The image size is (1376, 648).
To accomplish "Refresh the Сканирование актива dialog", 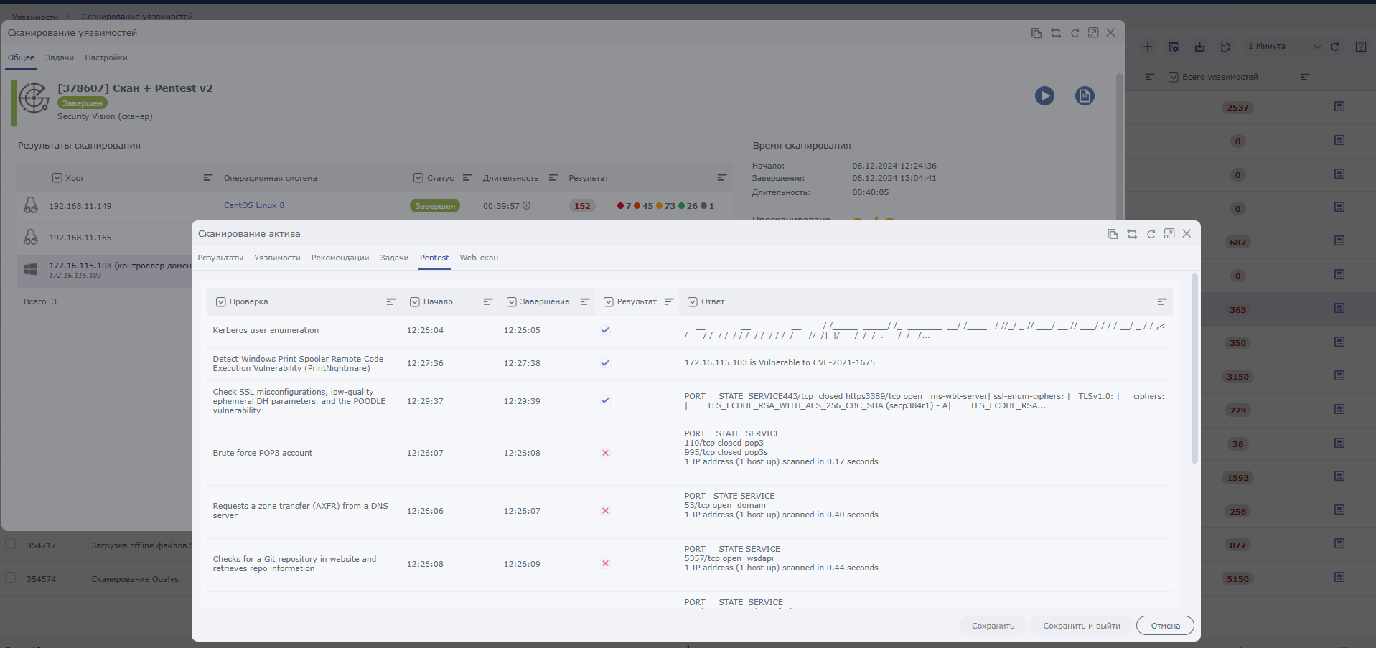I will 1151,234.
